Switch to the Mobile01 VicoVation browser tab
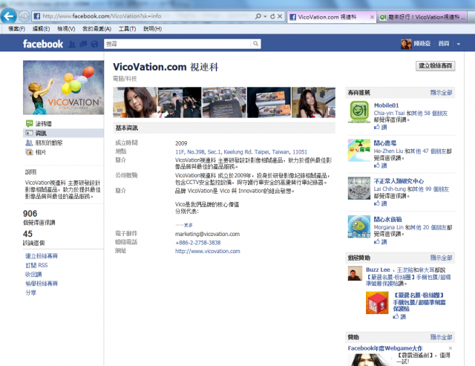475x366 pixels. [x=424, y=17]
